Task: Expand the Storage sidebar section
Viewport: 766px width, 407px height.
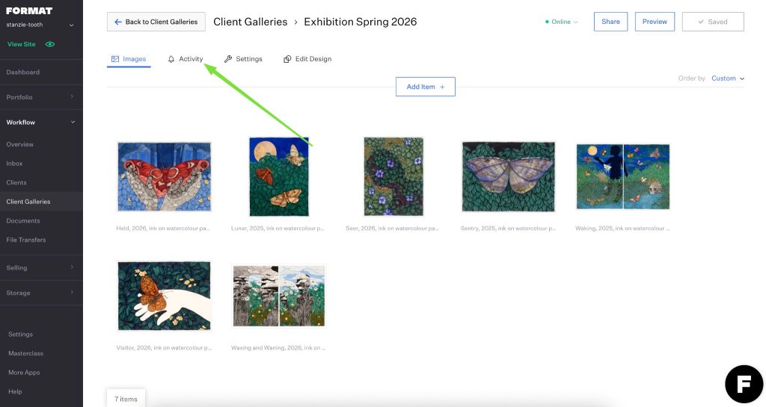Action: [41, 293]
